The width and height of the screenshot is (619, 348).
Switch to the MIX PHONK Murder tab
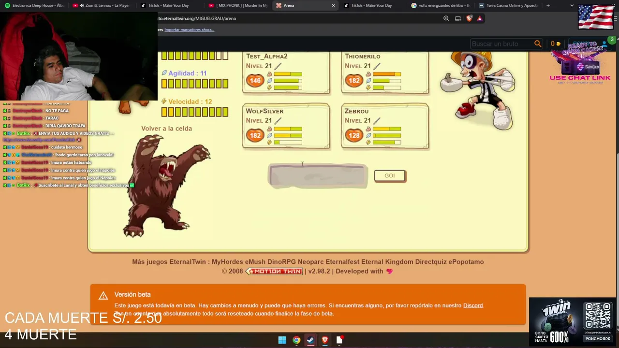[x=237, y=5]
